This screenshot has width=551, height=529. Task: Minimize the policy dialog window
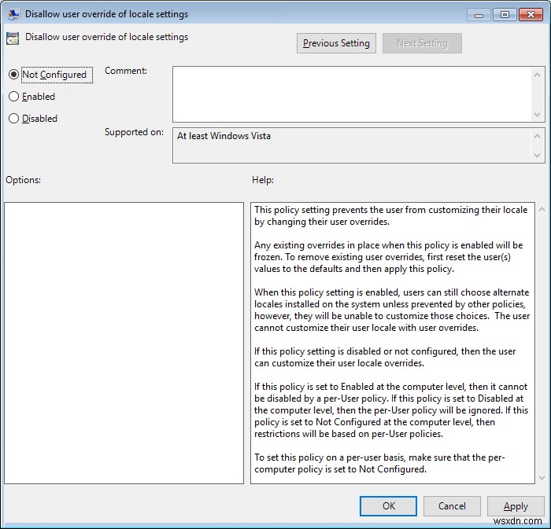point(479,15)
